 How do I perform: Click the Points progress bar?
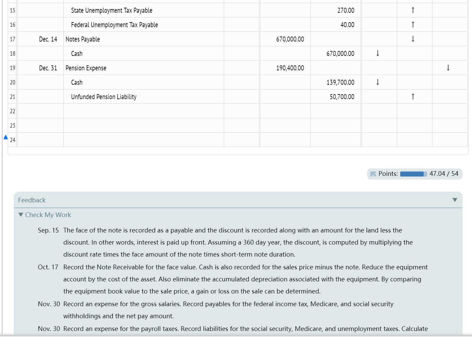(x=413, y=174)
